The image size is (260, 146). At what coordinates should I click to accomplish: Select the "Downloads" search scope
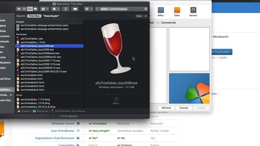pyautogui.click(x=51, y=16)
